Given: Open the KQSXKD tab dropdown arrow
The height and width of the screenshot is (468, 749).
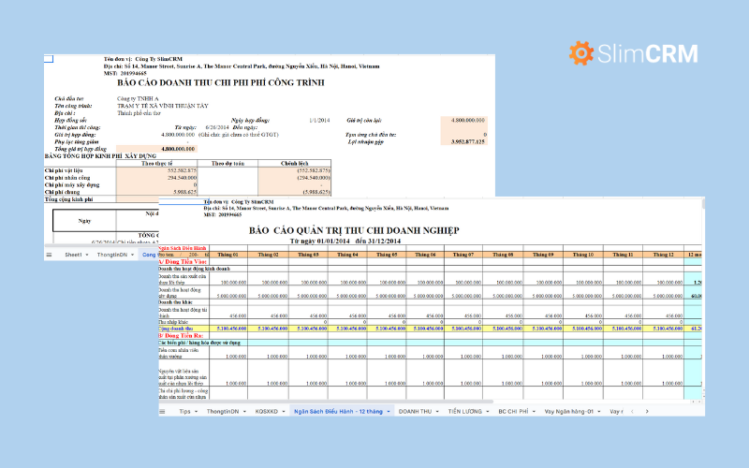Looking at the screenshot, I should coord(284,412).
